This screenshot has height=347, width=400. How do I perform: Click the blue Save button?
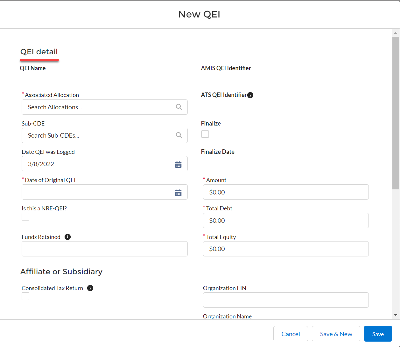(x=378, y=334)
